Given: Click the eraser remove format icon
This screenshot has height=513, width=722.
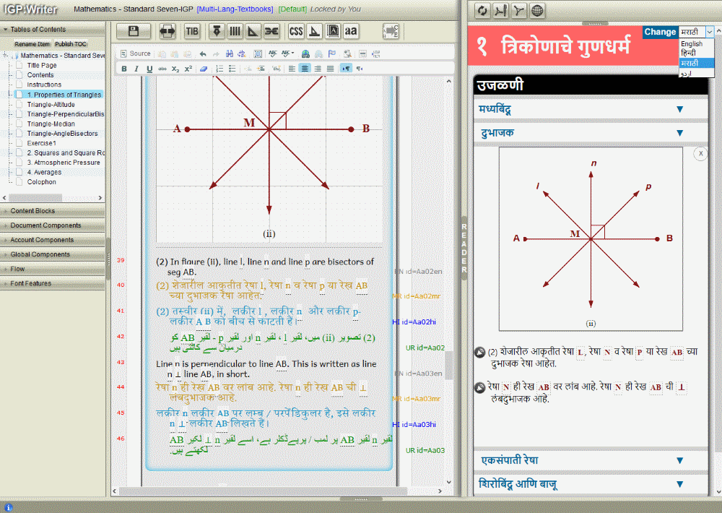Looking at the screenshot, I should pyautogui.click(x=204, y=69).
